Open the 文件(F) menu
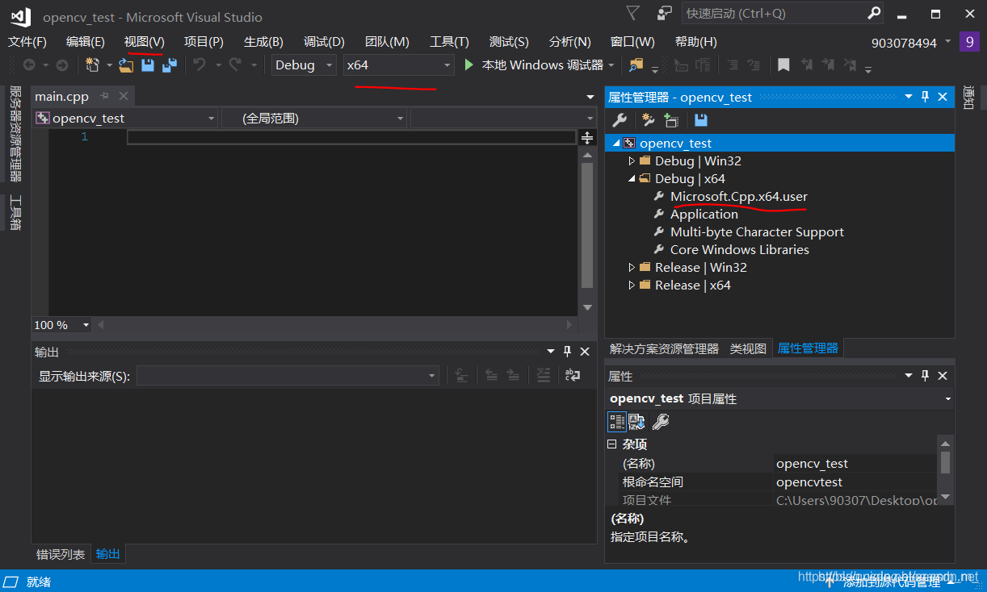This screenshot has height=592, width=987. click(27, 42)
